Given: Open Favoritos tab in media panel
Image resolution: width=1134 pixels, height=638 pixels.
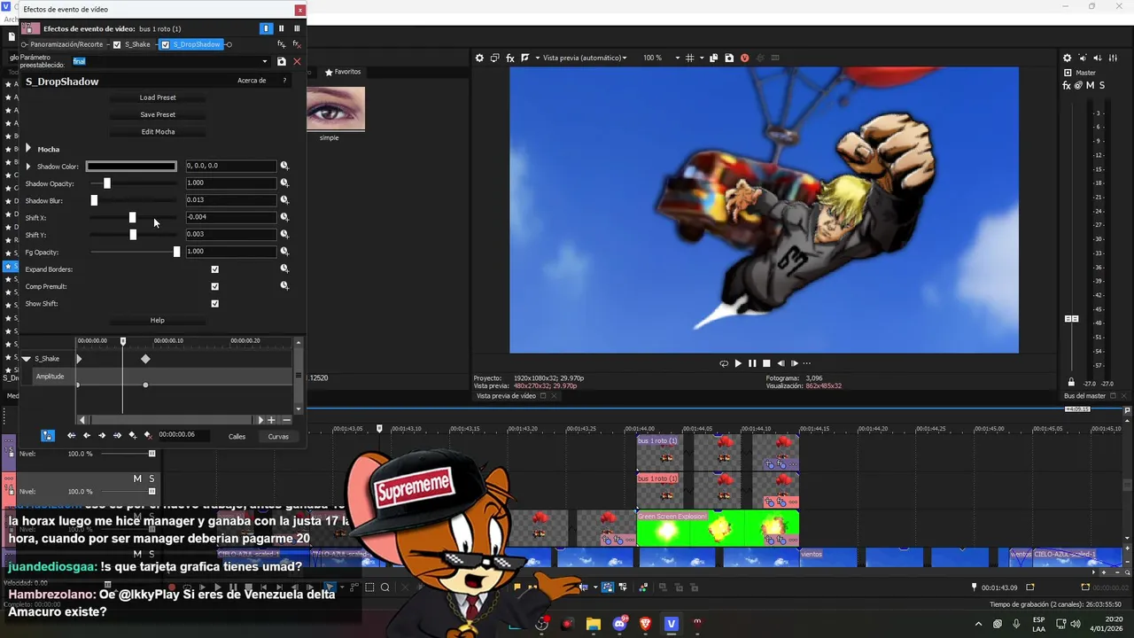Looking at the screenshot, I should (x=343, y=72).
